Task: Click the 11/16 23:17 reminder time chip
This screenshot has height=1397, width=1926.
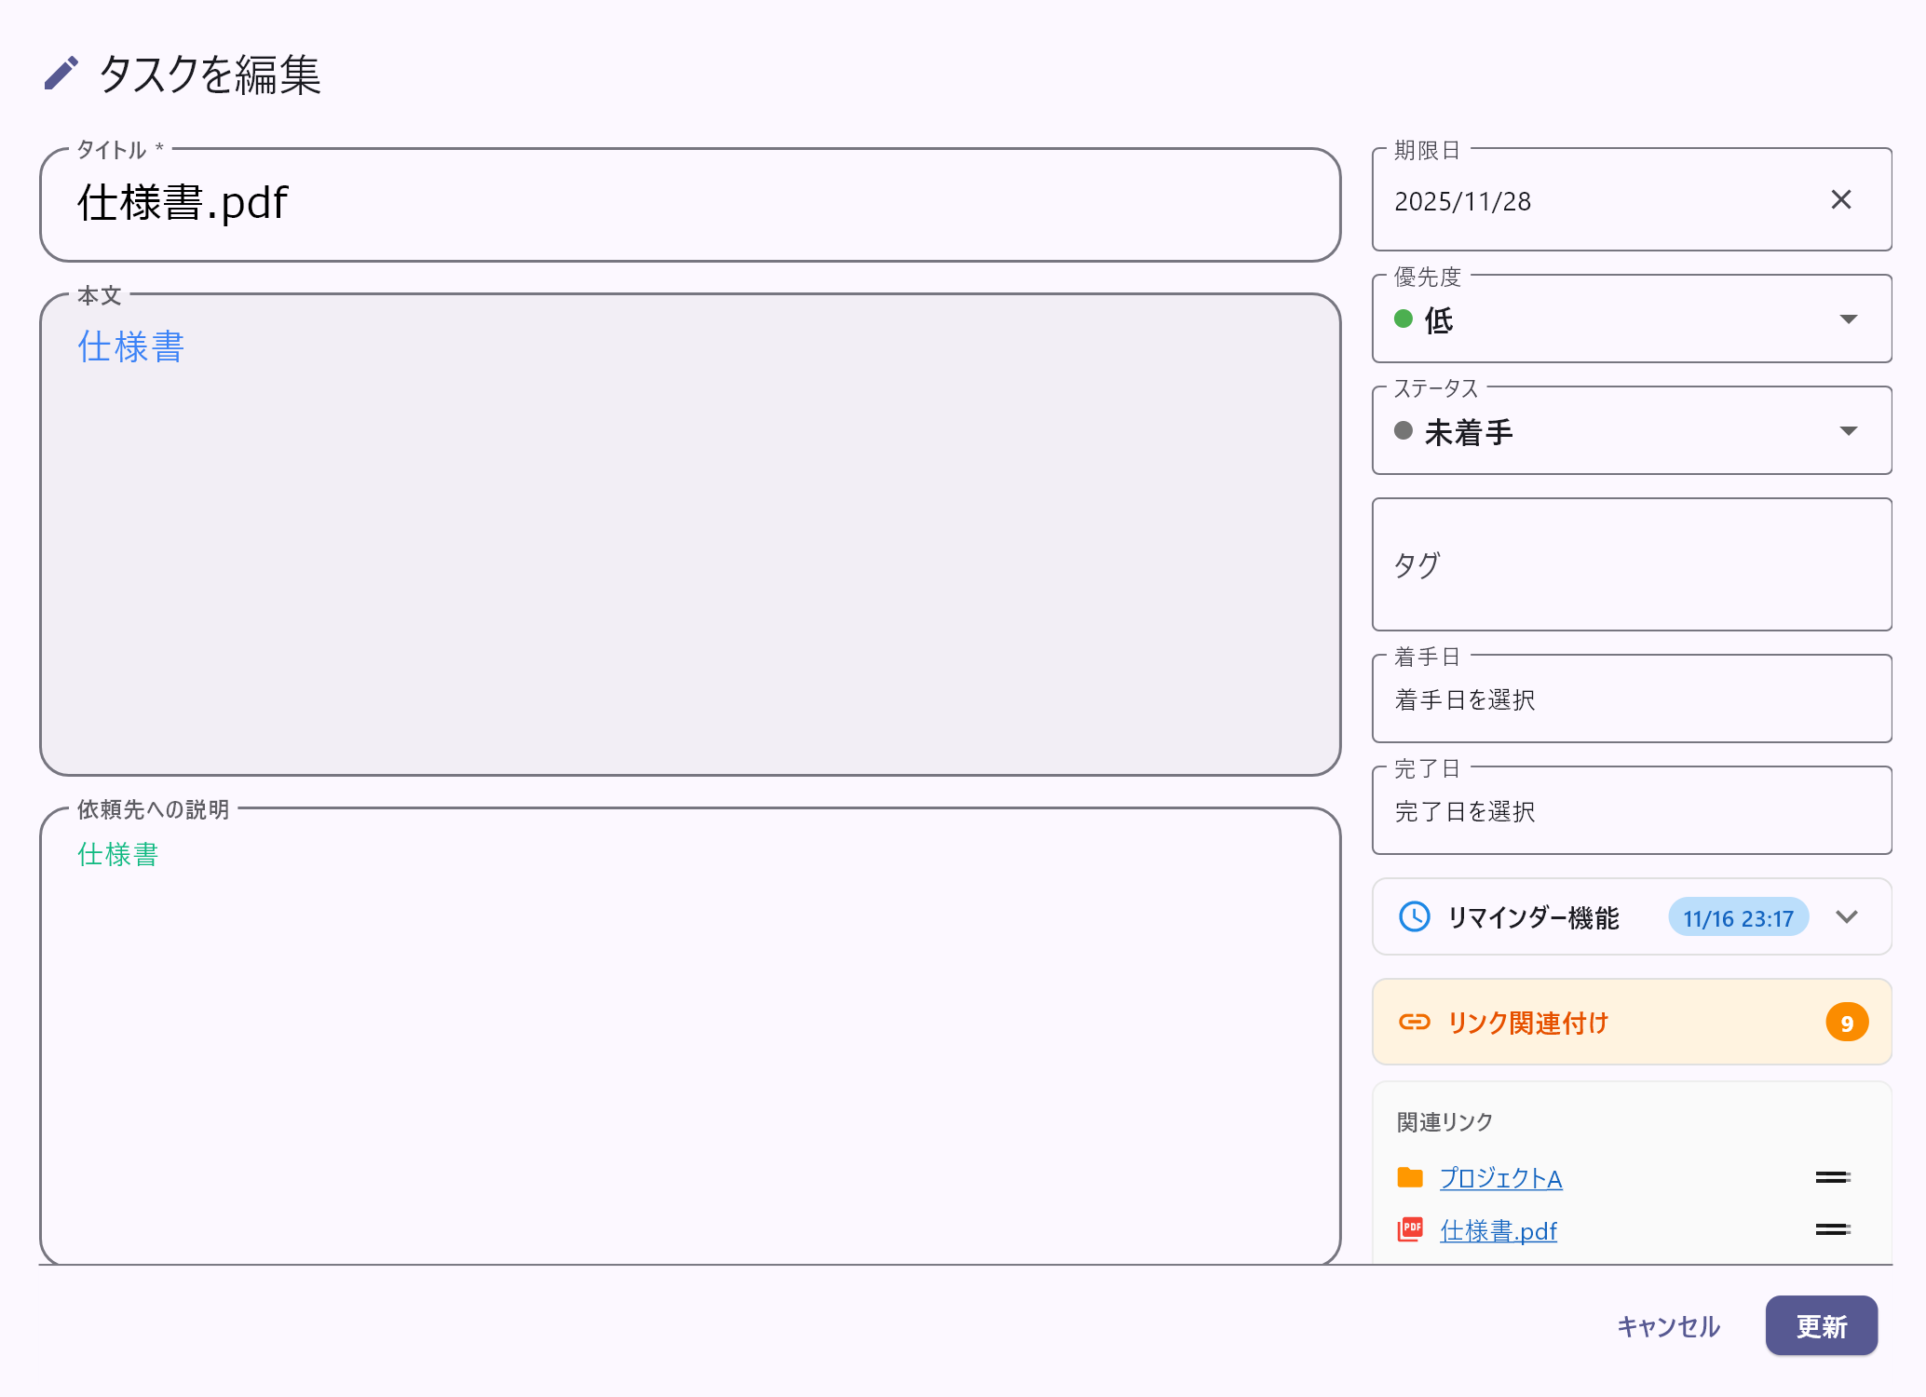Action: [1738, 916]
